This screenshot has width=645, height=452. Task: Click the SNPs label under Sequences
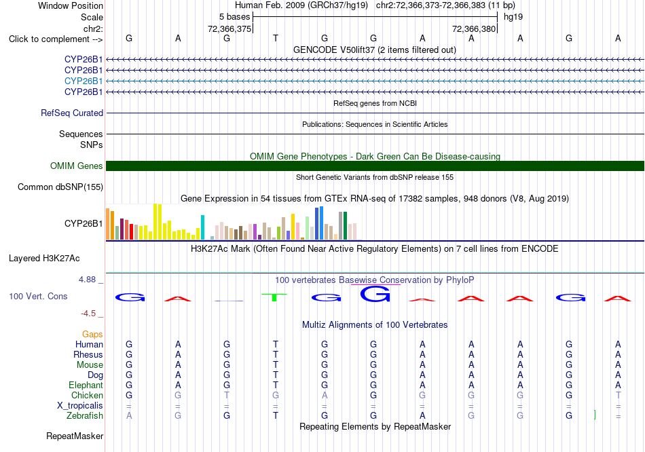tap(92, 145)
